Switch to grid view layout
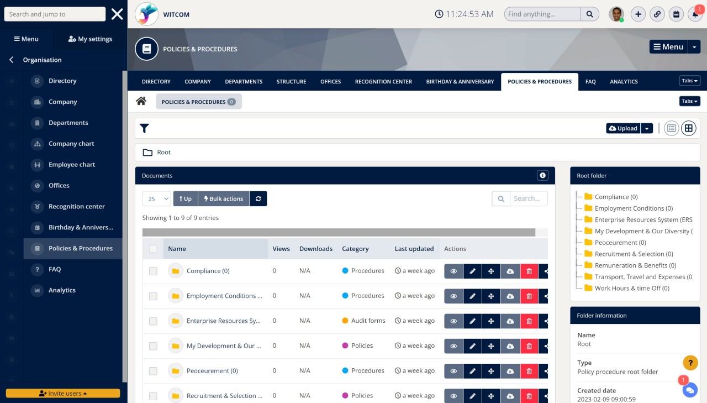The height and width of the screenshot is (403, 707). click(x=688, y=128)
